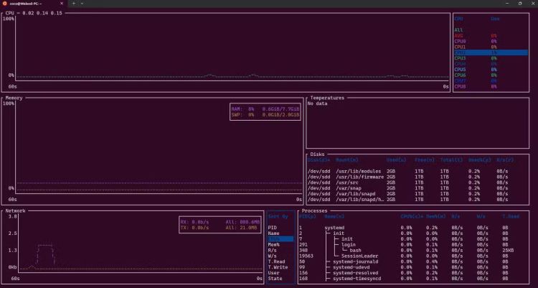Select the All entry in CPU legend
The height and width of the screenshot is (288, 538).
(458, 29)
